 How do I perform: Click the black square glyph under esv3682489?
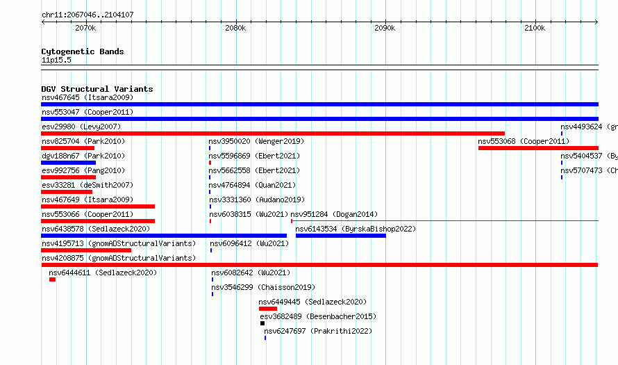tap(262, 323)
